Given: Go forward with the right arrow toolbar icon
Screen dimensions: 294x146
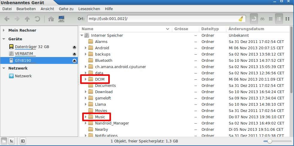Looking at the screenshot, I should pos(17,19).
